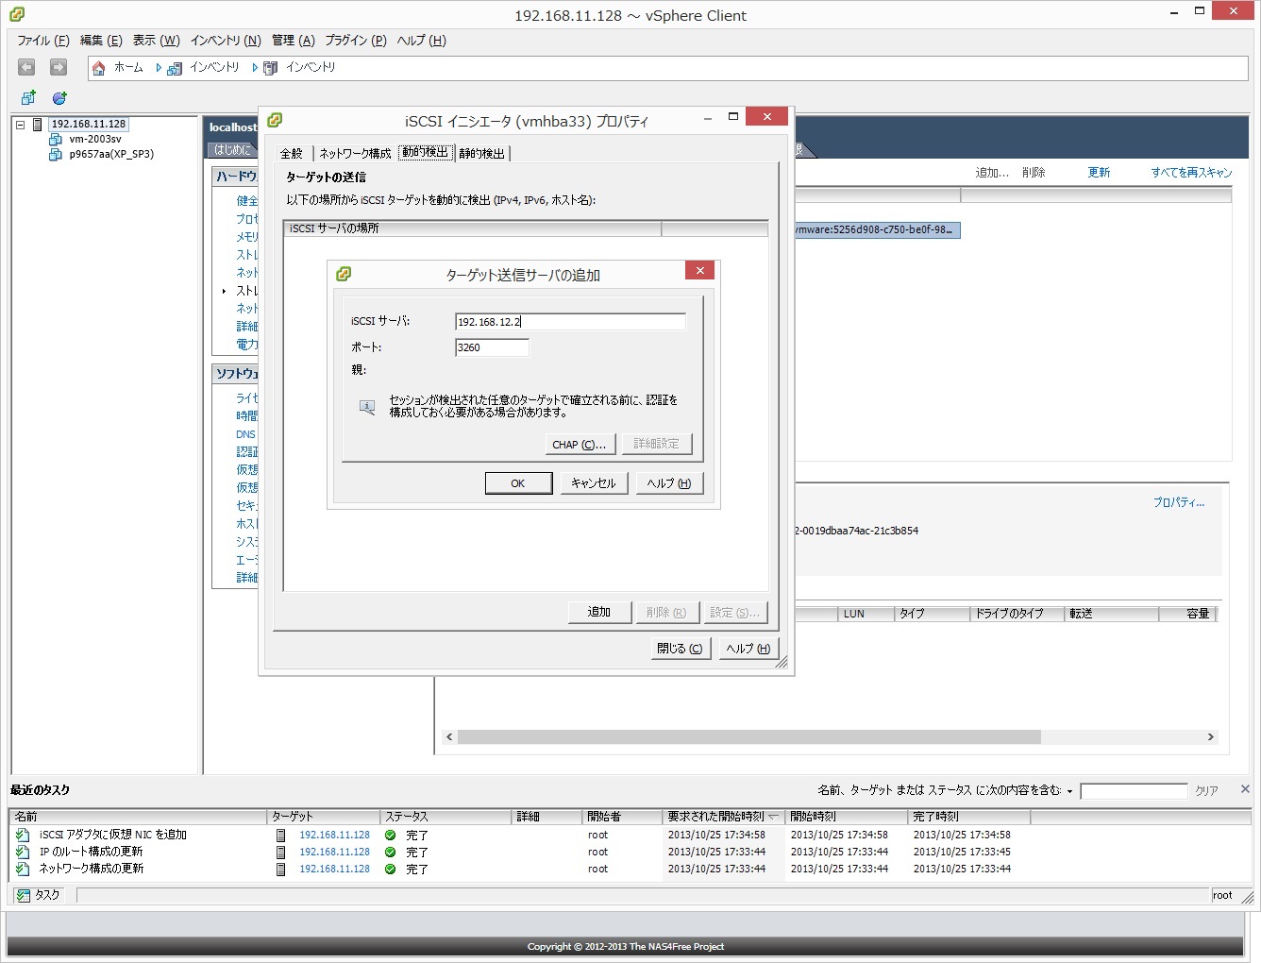Click 追加 button in iSCSI properties dialog
This screenshot has height=963, width=1261.
[599, 612]
